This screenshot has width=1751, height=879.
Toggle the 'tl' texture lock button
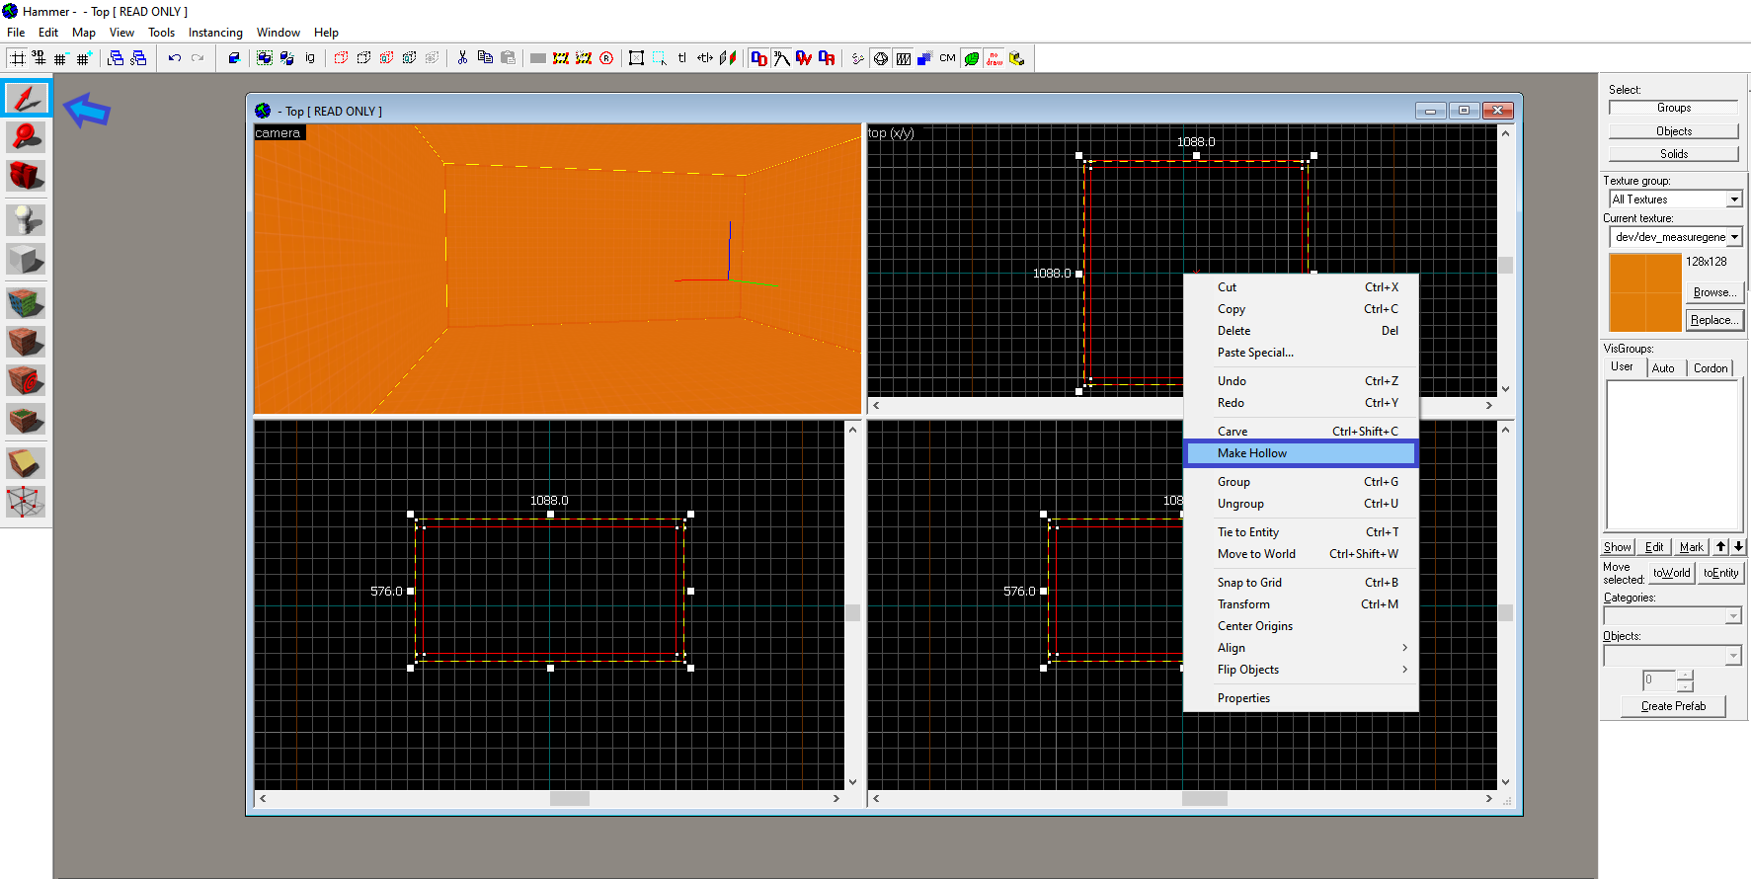coord(681,58)
